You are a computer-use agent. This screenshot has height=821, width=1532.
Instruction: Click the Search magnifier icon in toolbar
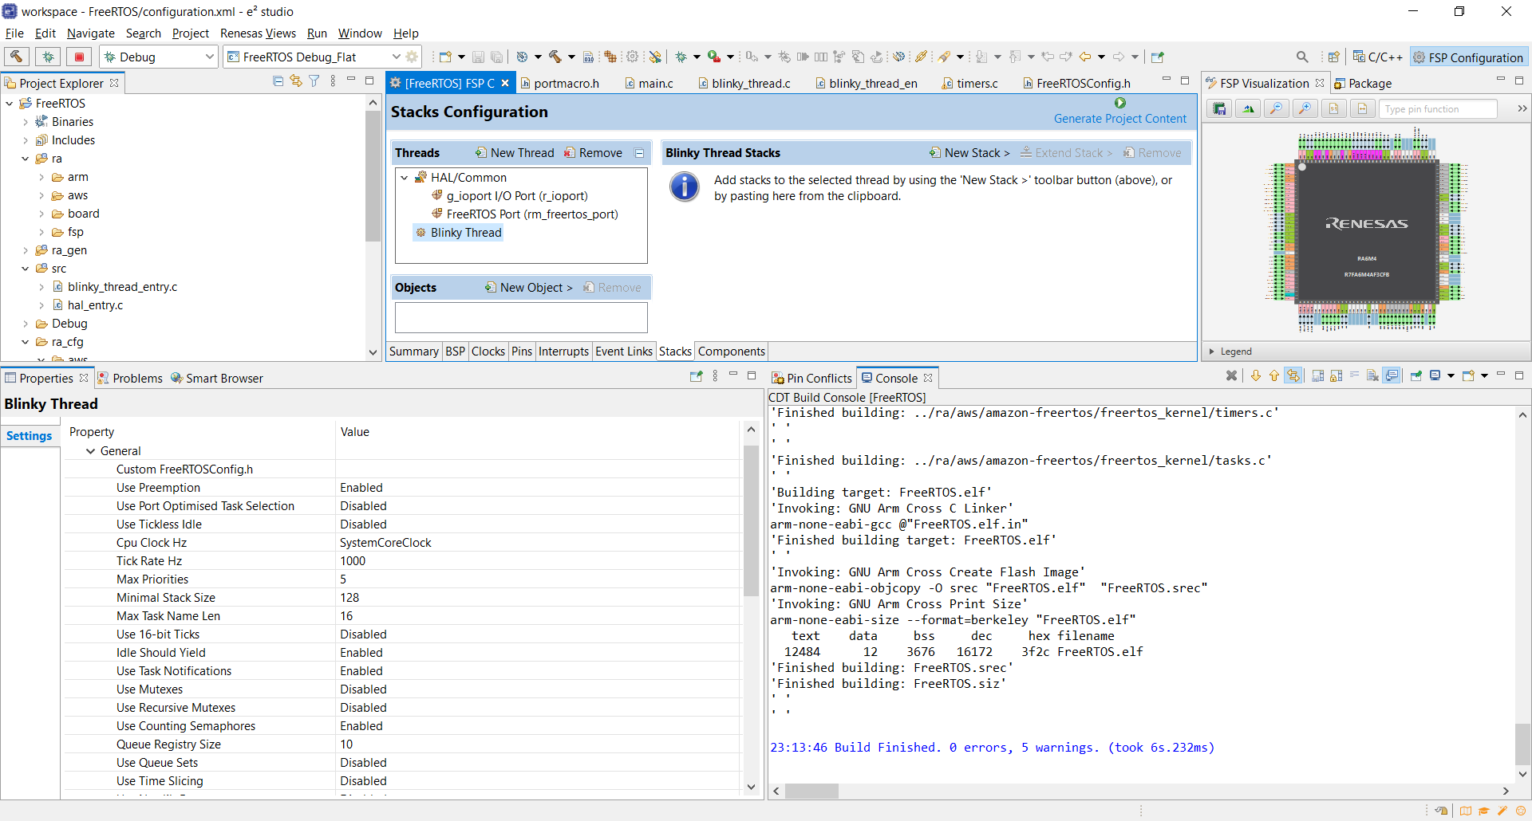(1302, 57)
